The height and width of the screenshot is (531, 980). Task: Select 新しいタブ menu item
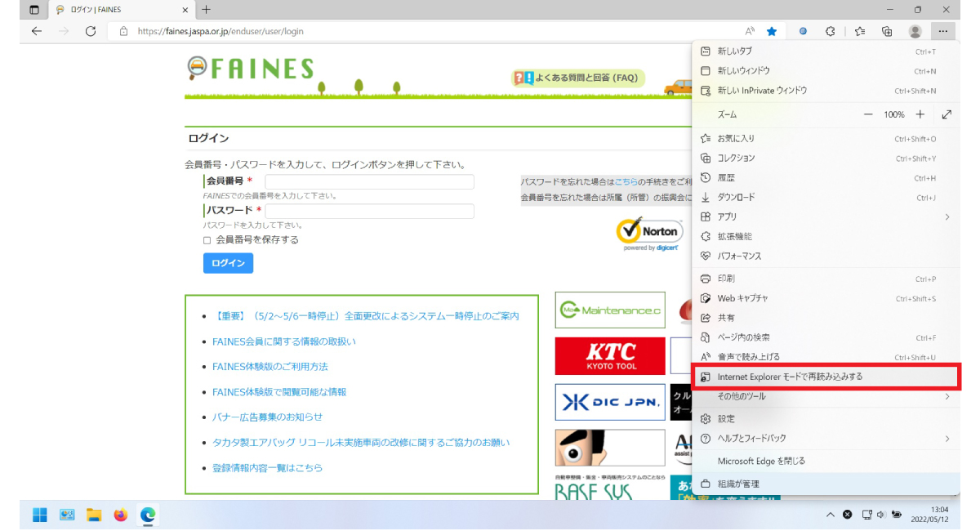pos(826,51)
